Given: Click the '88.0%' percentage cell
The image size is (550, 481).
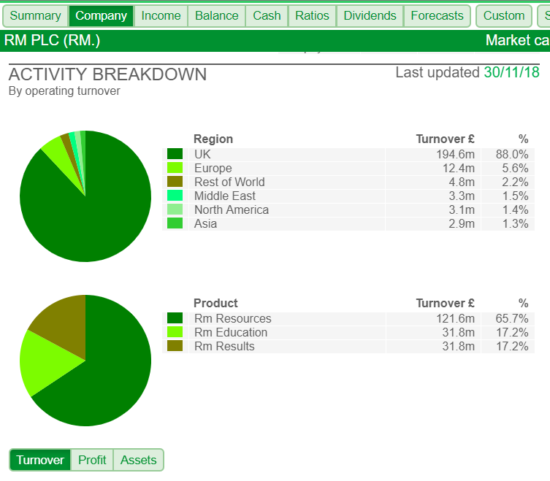Looking at the screenshot, I should (x=512, y=154).
